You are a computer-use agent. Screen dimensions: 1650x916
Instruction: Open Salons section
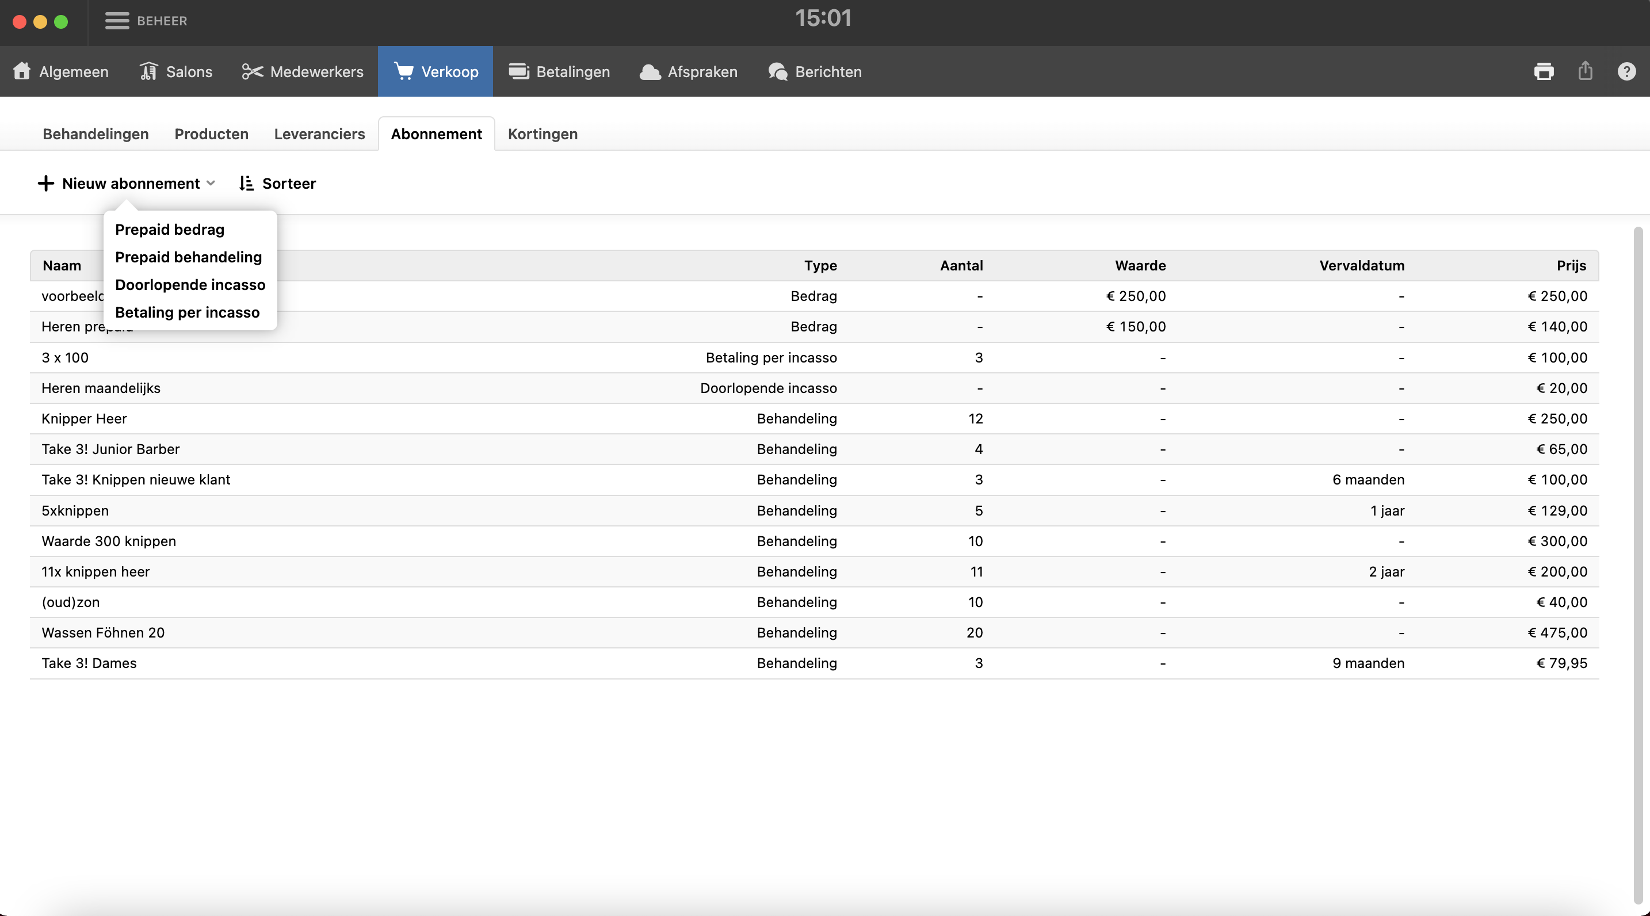tap(176, 72)
